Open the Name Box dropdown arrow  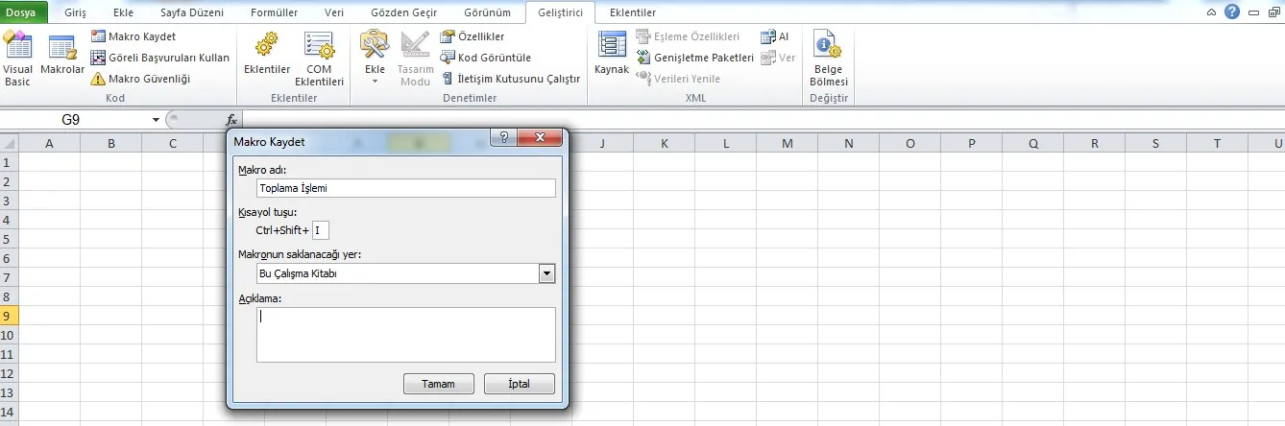tap(156, 120)
